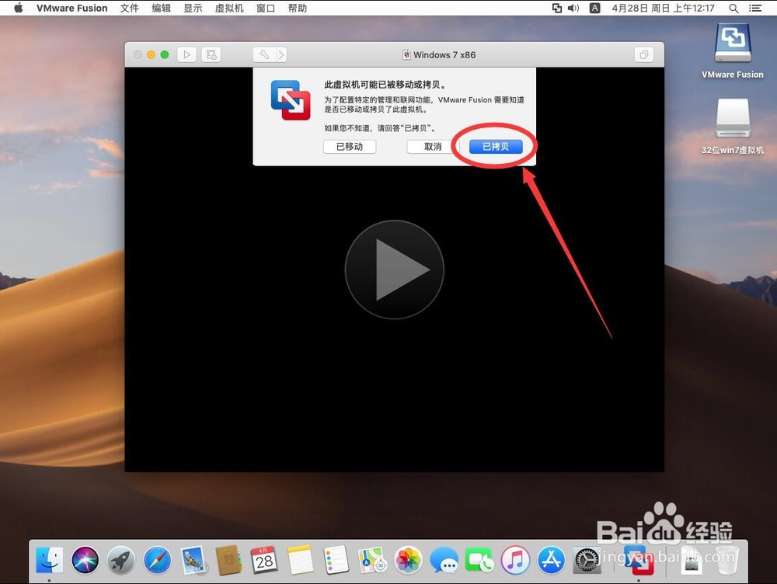The height and width of the screenshot is (584, 777).
Task: Open Spotlight search magnifier in menu bar
Action: click(733, 8)
